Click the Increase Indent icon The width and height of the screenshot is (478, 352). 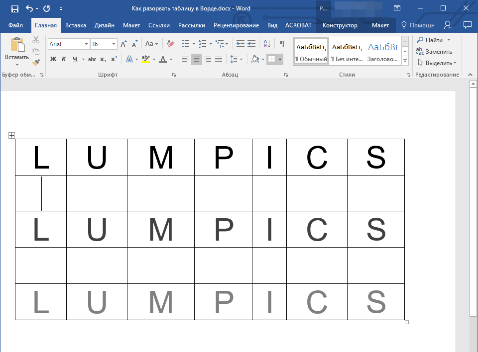tap(251, 44)
